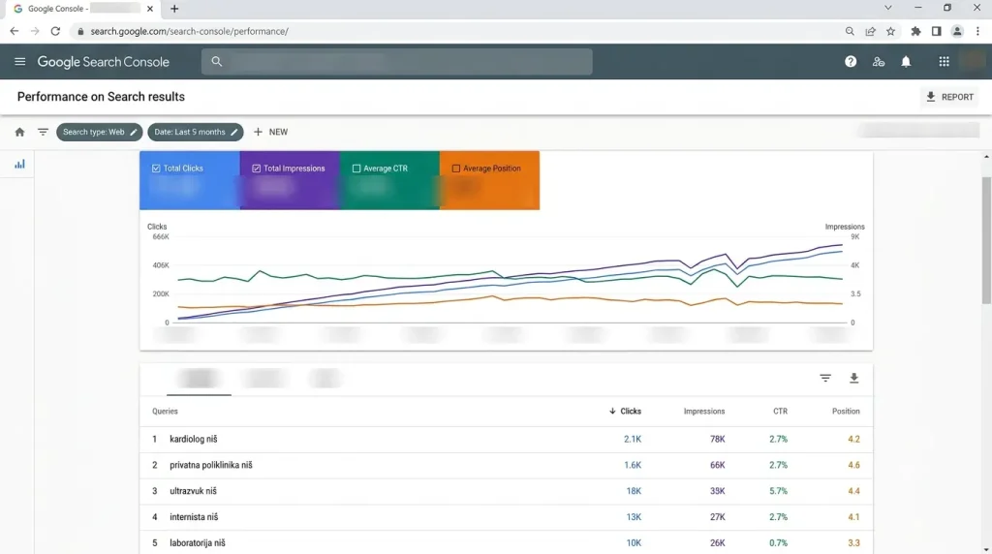This screenshot has width=992, height=554.
Task: Open the Google apps grid
Action: (x=944, y=61)
